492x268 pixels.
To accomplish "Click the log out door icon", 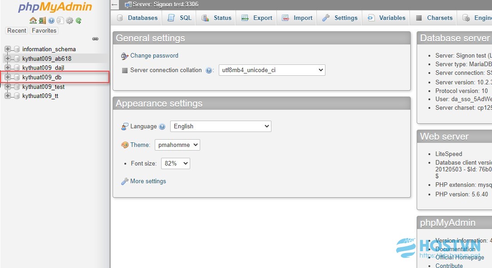I will coord(42,21).
